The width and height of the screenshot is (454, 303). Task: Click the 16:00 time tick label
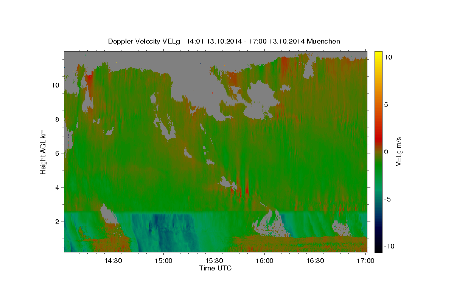(x=264, y=261)
